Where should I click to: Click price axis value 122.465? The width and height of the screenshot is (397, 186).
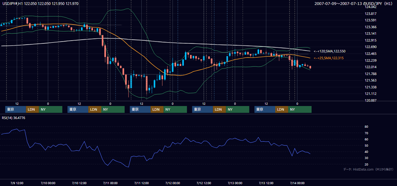tap(370, 54)
